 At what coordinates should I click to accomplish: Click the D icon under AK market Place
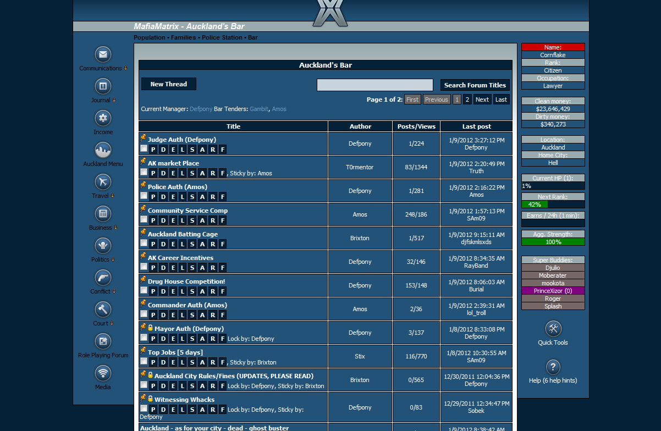(x=163, y=173)
